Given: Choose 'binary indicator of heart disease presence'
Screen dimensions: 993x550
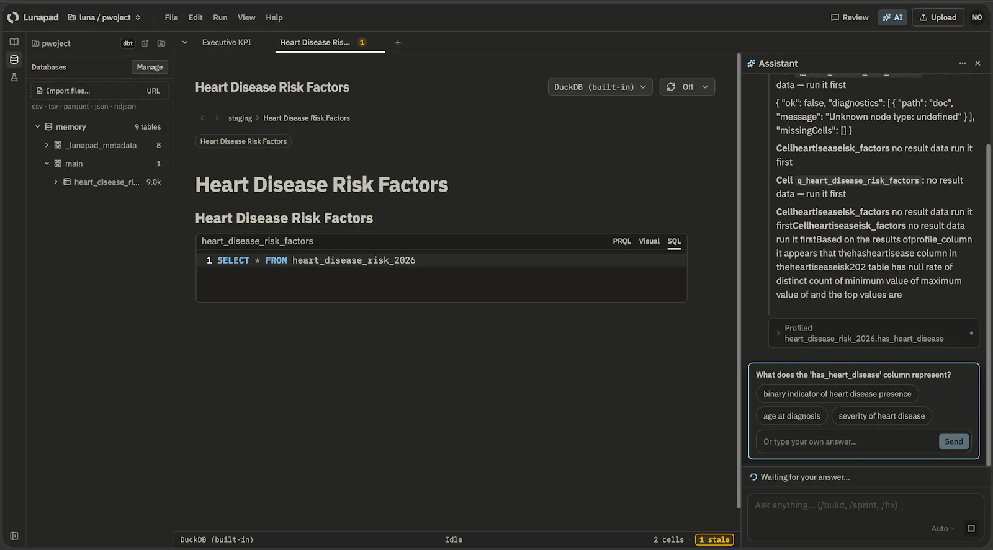Looking at the screenshot, I should [837, 394].
